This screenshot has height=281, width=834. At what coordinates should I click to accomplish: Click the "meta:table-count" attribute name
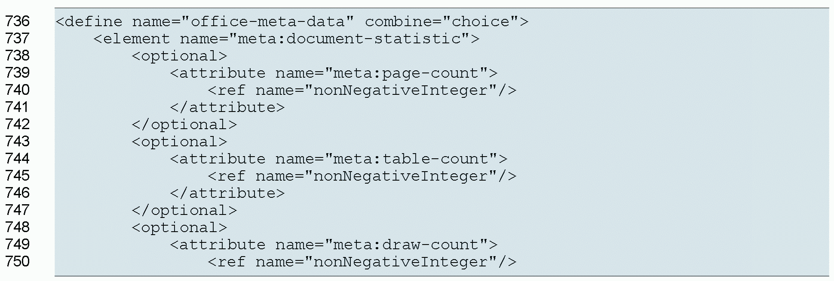pos(411,159)
